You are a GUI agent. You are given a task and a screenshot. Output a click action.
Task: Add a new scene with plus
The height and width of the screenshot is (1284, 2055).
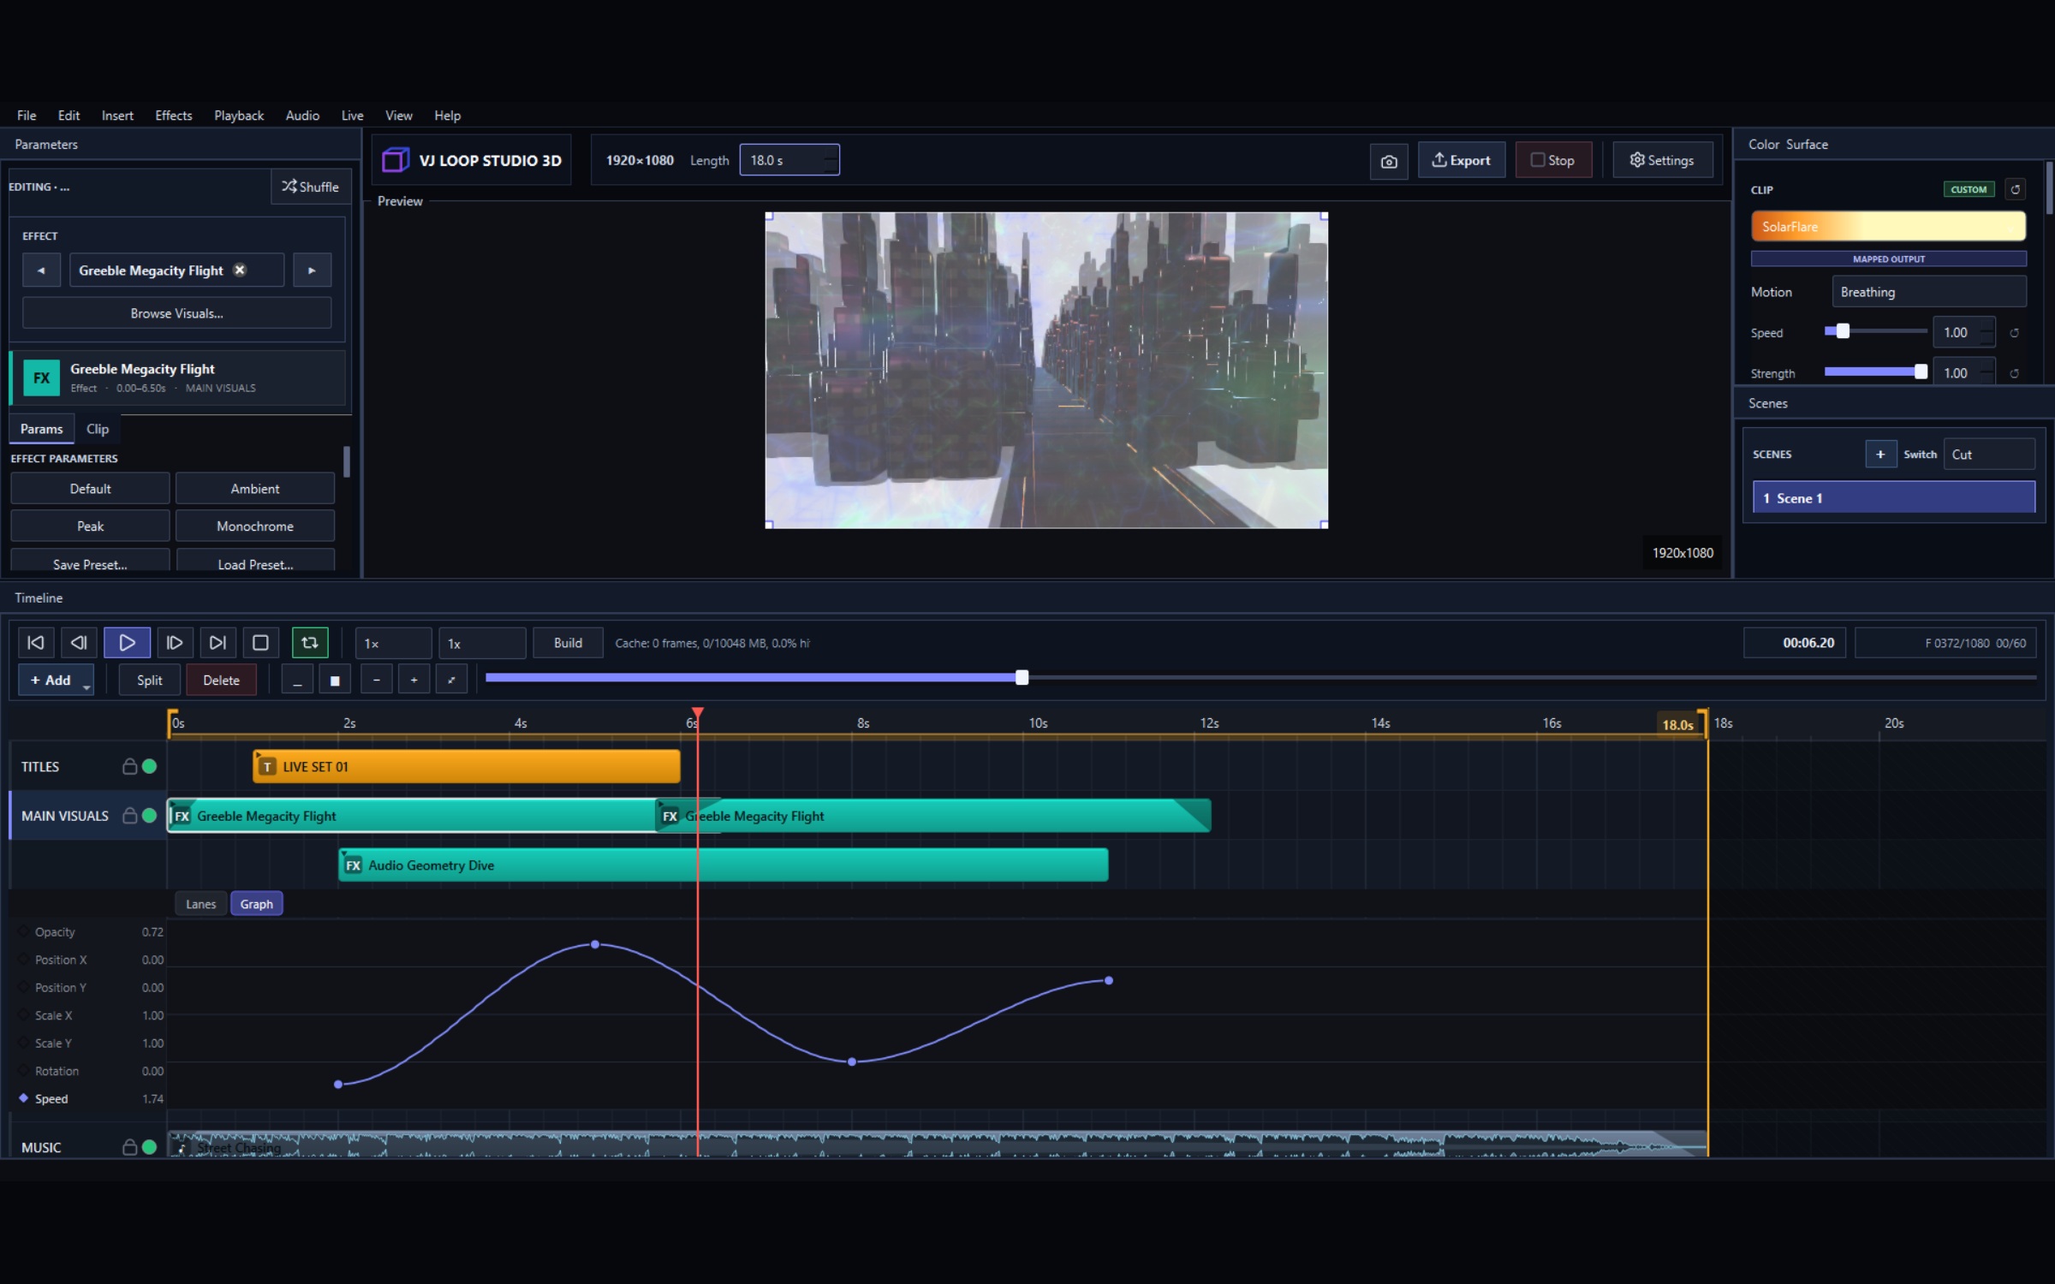pyautogui.click(x=1880, y=455)
